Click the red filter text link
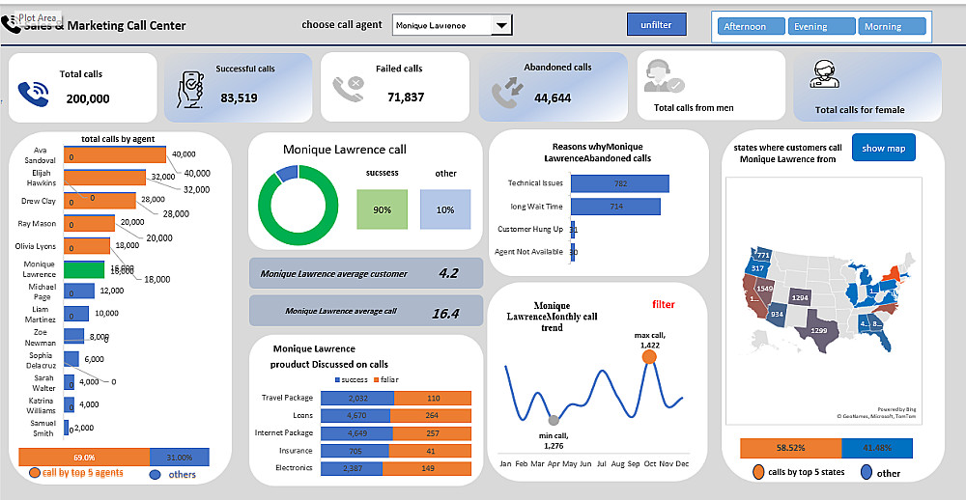Viewport: 966px width, 500px height. (x=663, y=304)
